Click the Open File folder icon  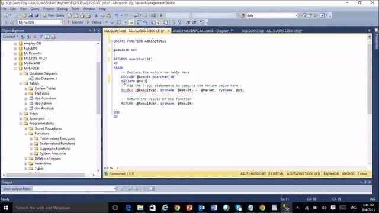[x=24, y=15]
